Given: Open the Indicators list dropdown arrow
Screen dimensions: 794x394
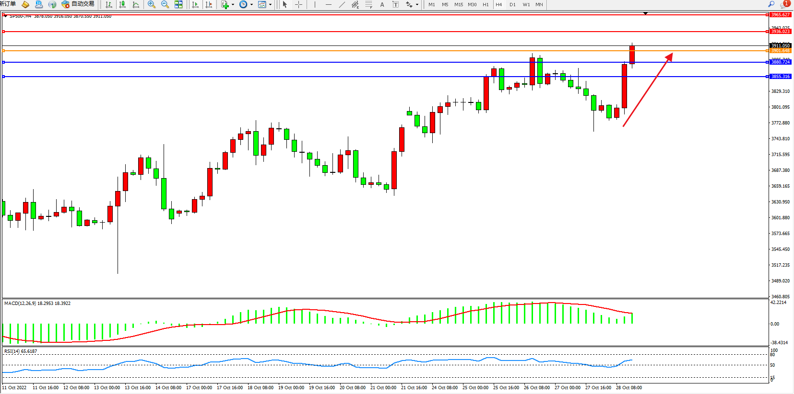Looking at the screenshot, I should click(x=233, y=4).
